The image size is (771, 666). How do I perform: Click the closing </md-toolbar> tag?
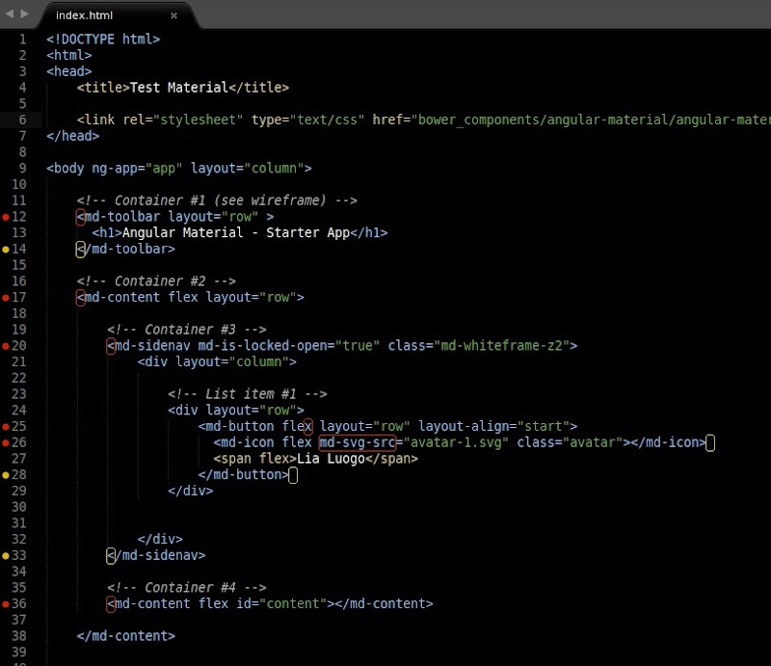[x=126, y=249]
